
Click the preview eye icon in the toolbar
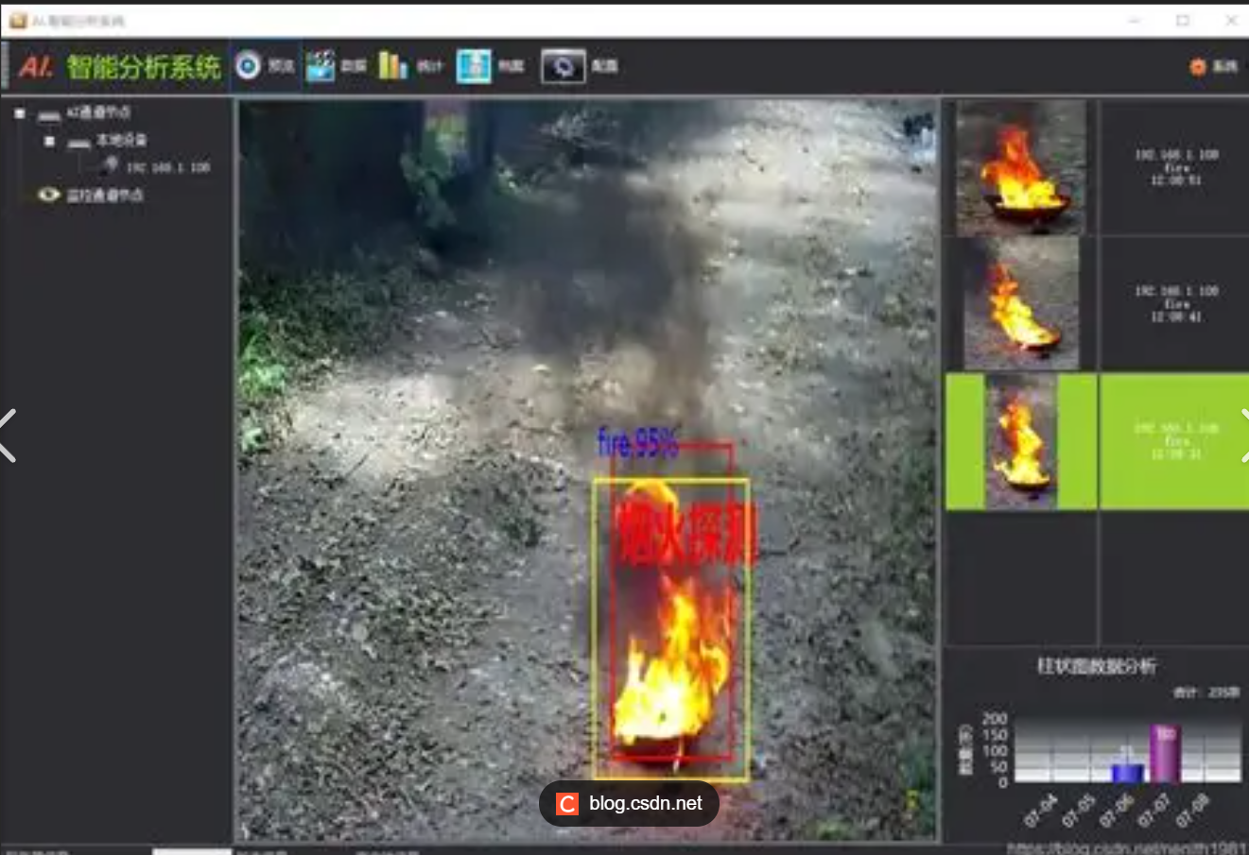point(248,65)
